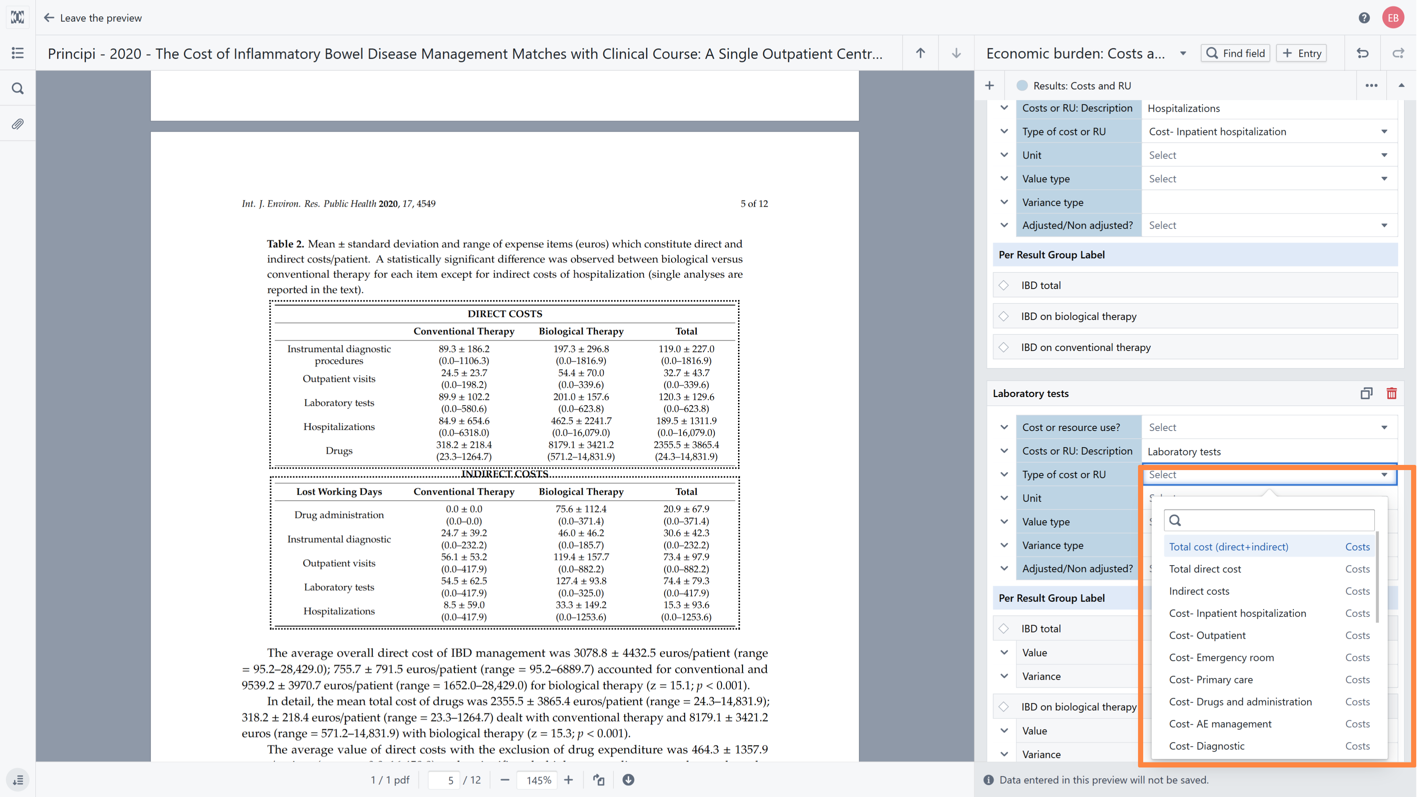Viewport: 1417px width, 797px height.
Task: Download the PDF icon
Action: coord(628,780)
